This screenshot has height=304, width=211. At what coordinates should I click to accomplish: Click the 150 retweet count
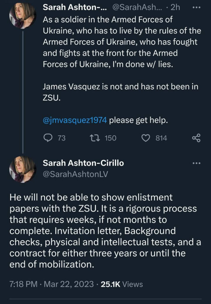(110, 138)
